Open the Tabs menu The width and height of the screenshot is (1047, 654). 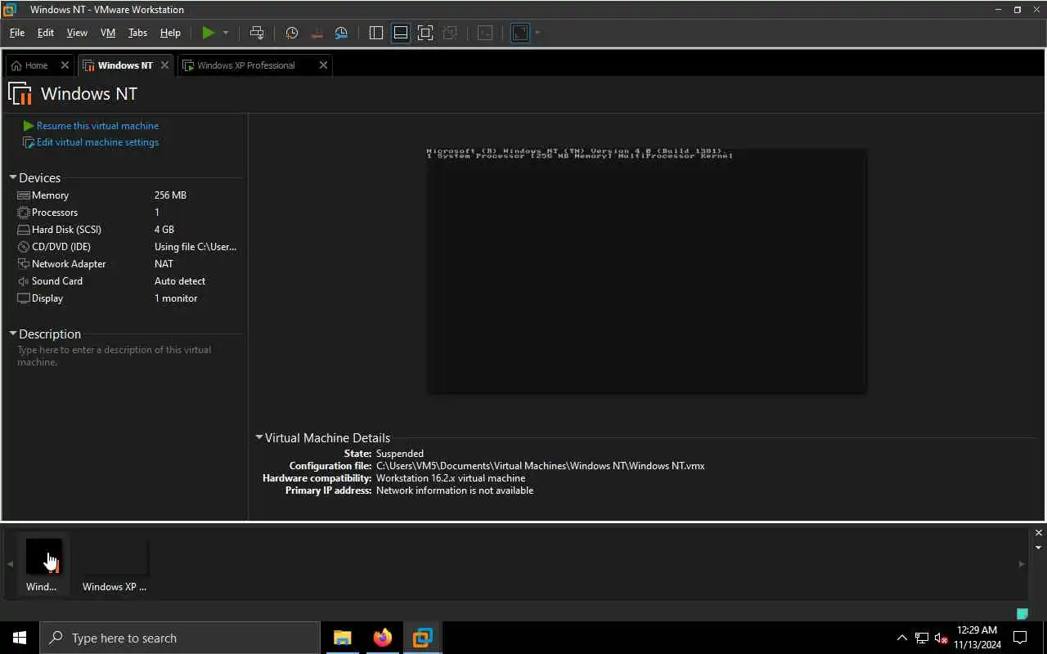138,33
